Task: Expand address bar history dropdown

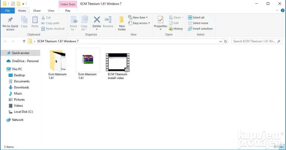Action: point(220,42)
